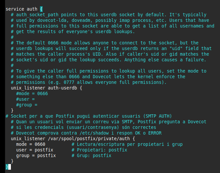The image size is (220, 173).
Task: Place cursor on the '#mode = 0666' line
Action: click(x=32, y=93)
